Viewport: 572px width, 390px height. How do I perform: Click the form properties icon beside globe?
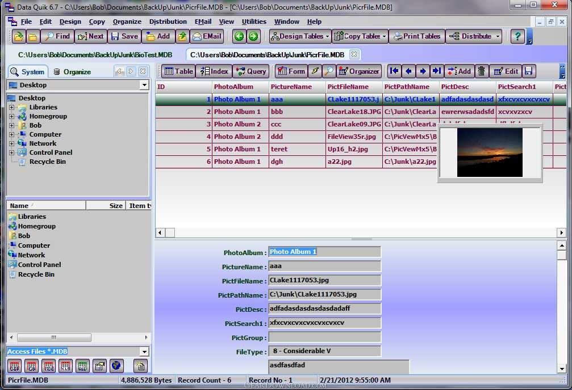coord(99,366)
